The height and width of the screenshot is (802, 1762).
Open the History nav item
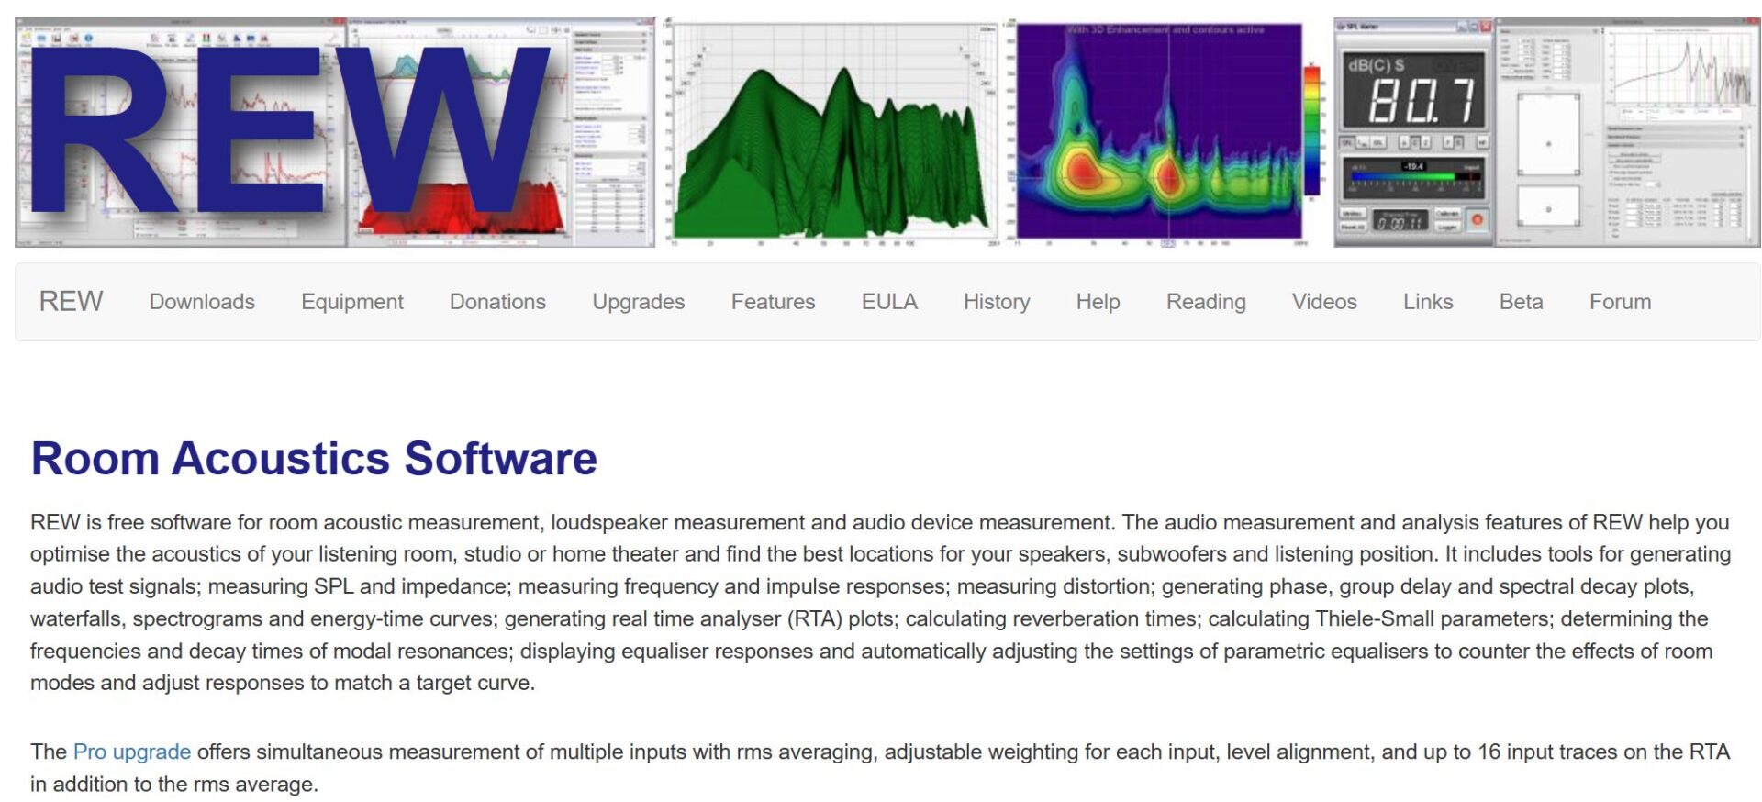click(996, 302)
